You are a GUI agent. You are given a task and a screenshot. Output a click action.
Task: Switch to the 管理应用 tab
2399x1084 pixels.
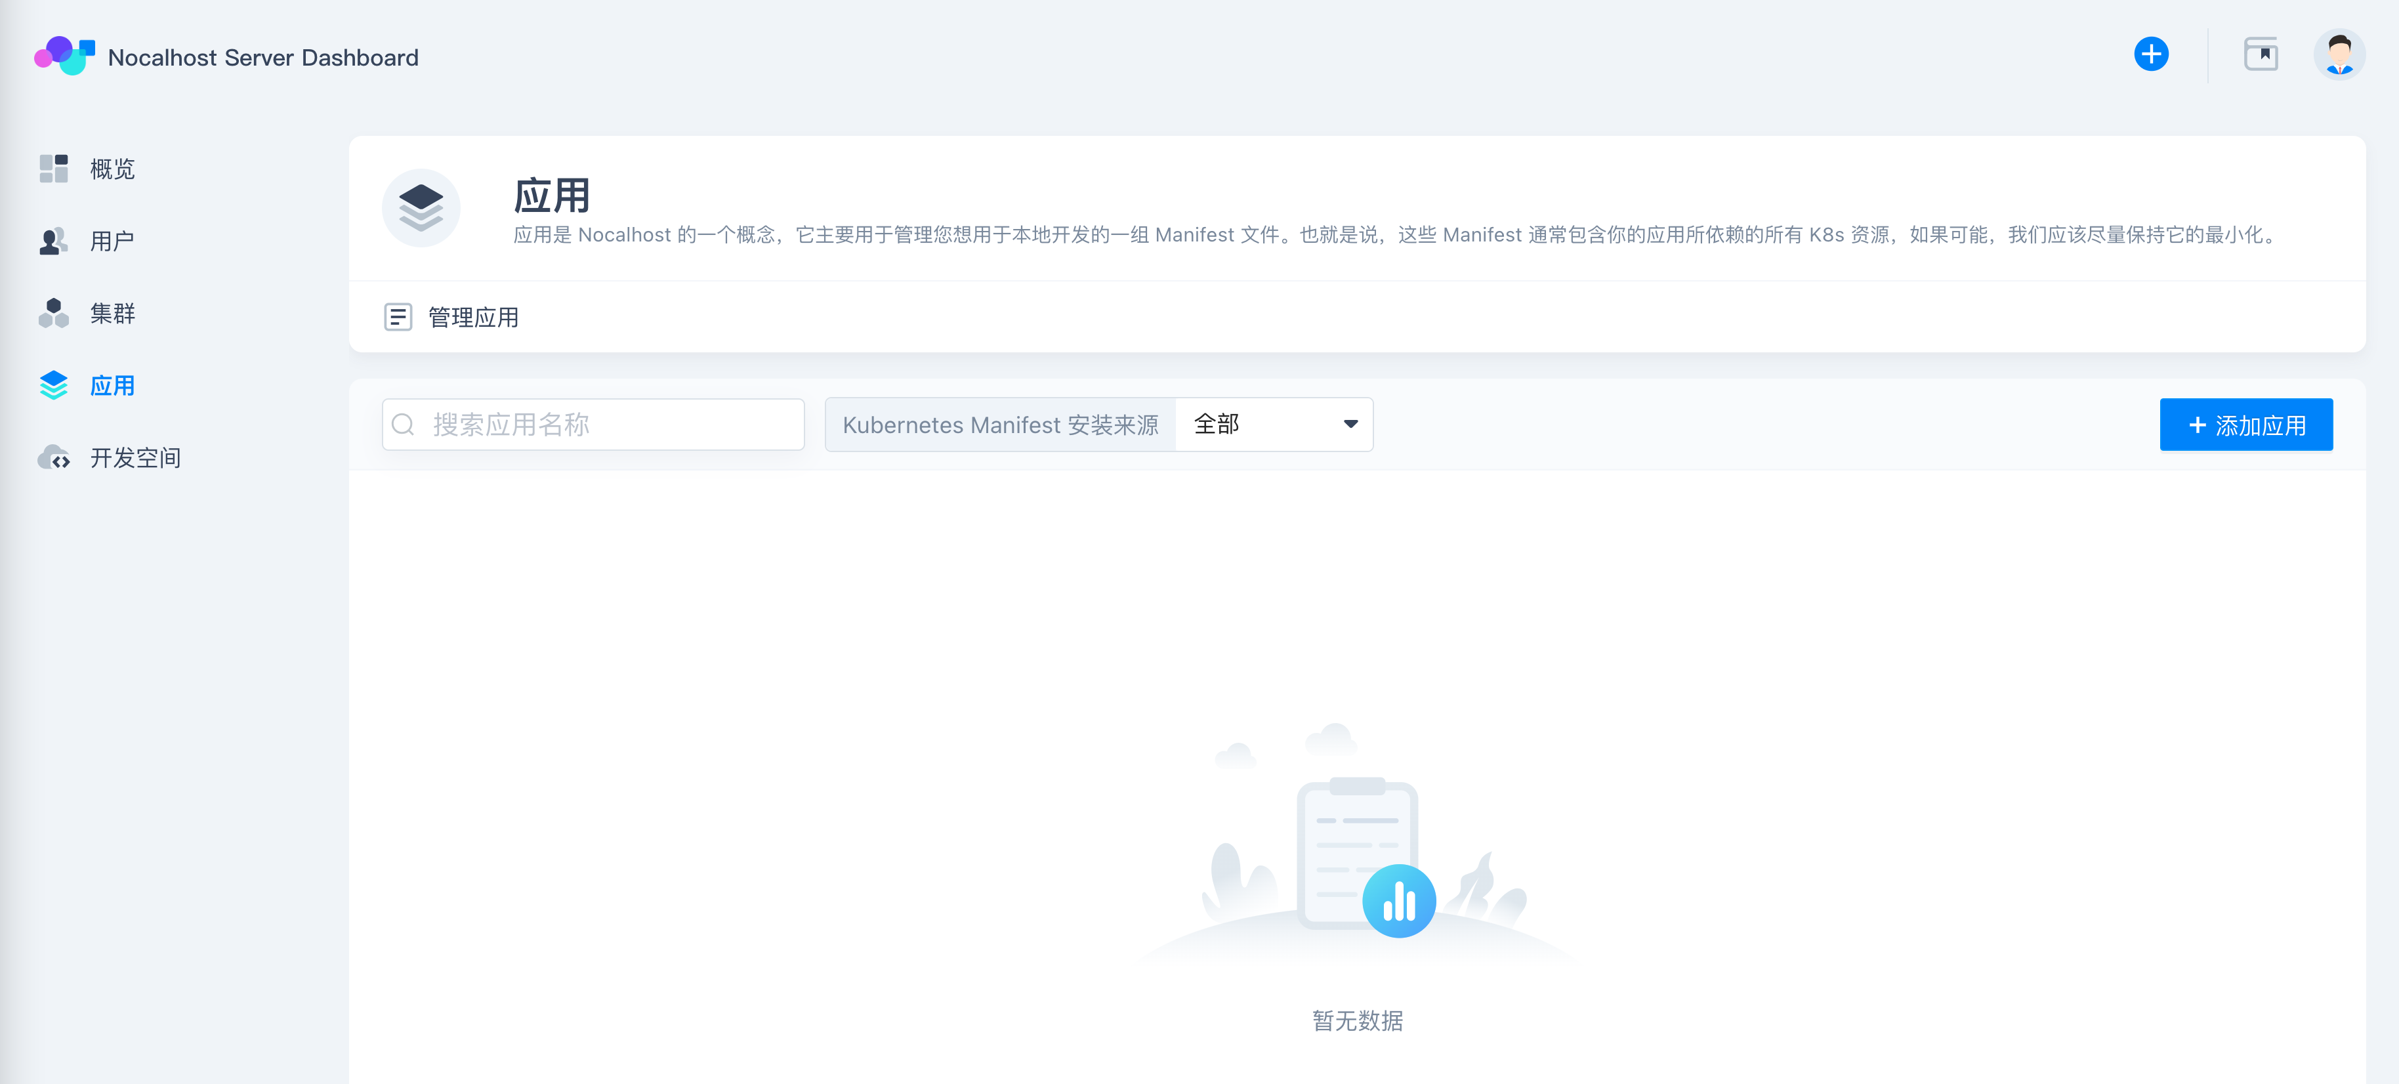click(x=451, y=318)
